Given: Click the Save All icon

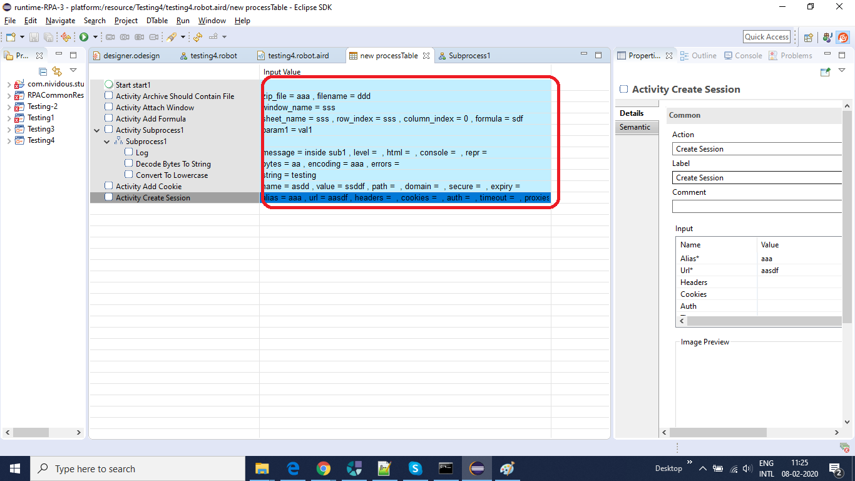Looking at the screenshot, I should pyautogui.click(x=48, y=38).
